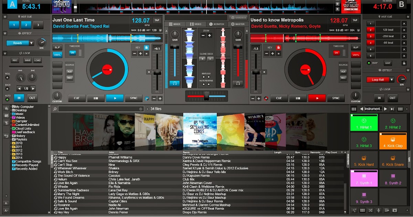Trigger the Kick Snare sample pad
413x217 pixels.
[393, 160]
